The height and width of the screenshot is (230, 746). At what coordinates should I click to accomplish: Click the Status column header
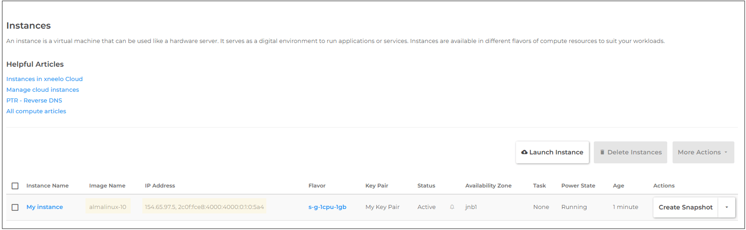click(x=426, y=186)
